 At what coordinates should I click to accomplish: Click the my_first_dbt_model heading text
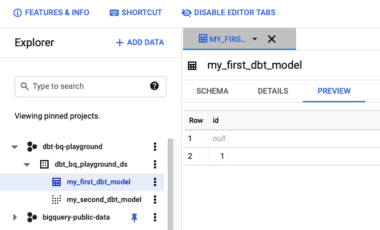click(255, 65)
